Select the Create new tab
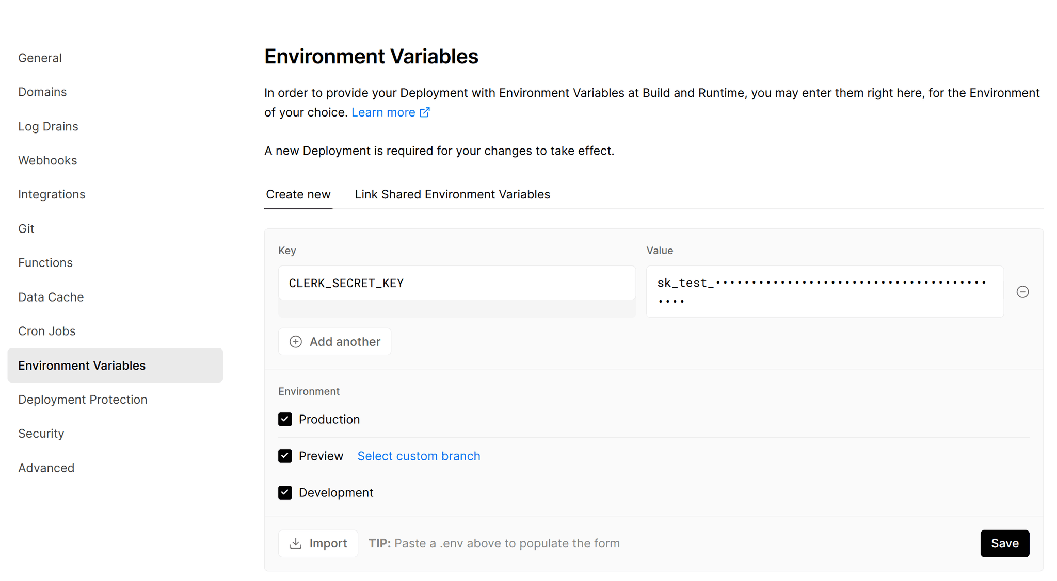The image size is (1057, 581). [298, 195]
